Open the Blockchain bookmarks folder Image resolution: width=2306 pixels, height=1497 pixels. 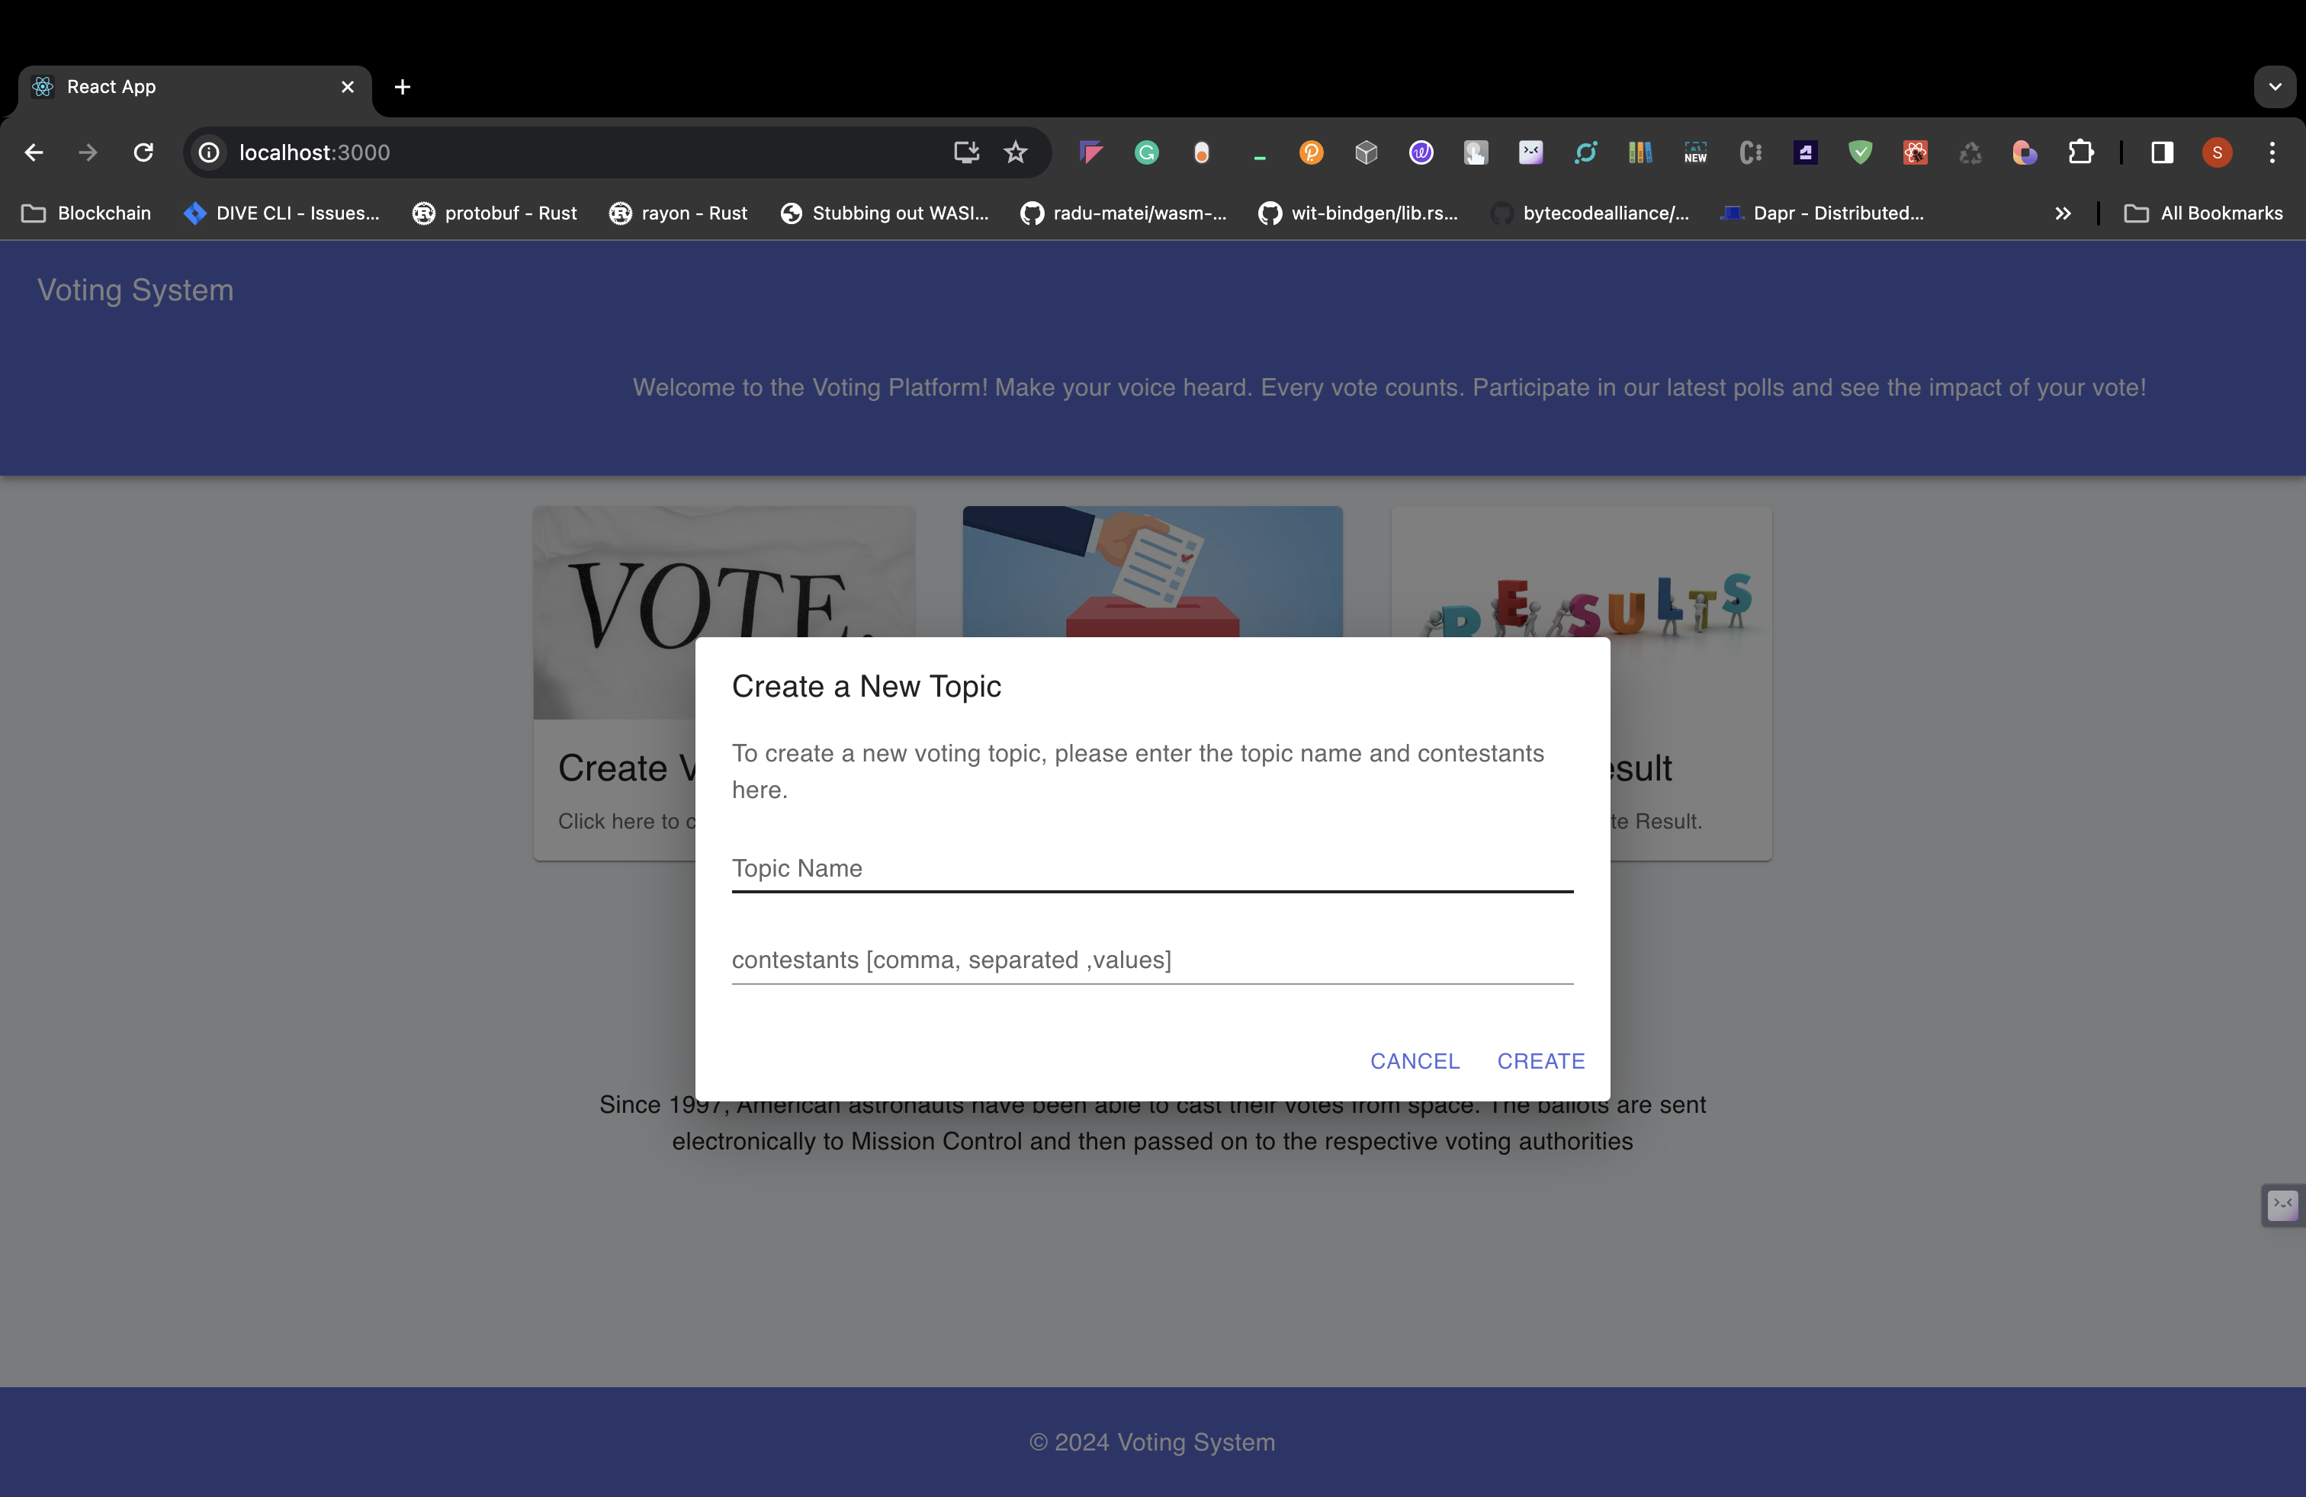click(86, 213)
